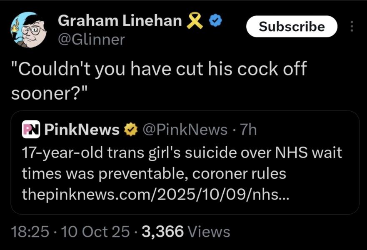Click the Views label at the bottom
The width and height of the screenshot is (367, 250).
tap(209, 232)
